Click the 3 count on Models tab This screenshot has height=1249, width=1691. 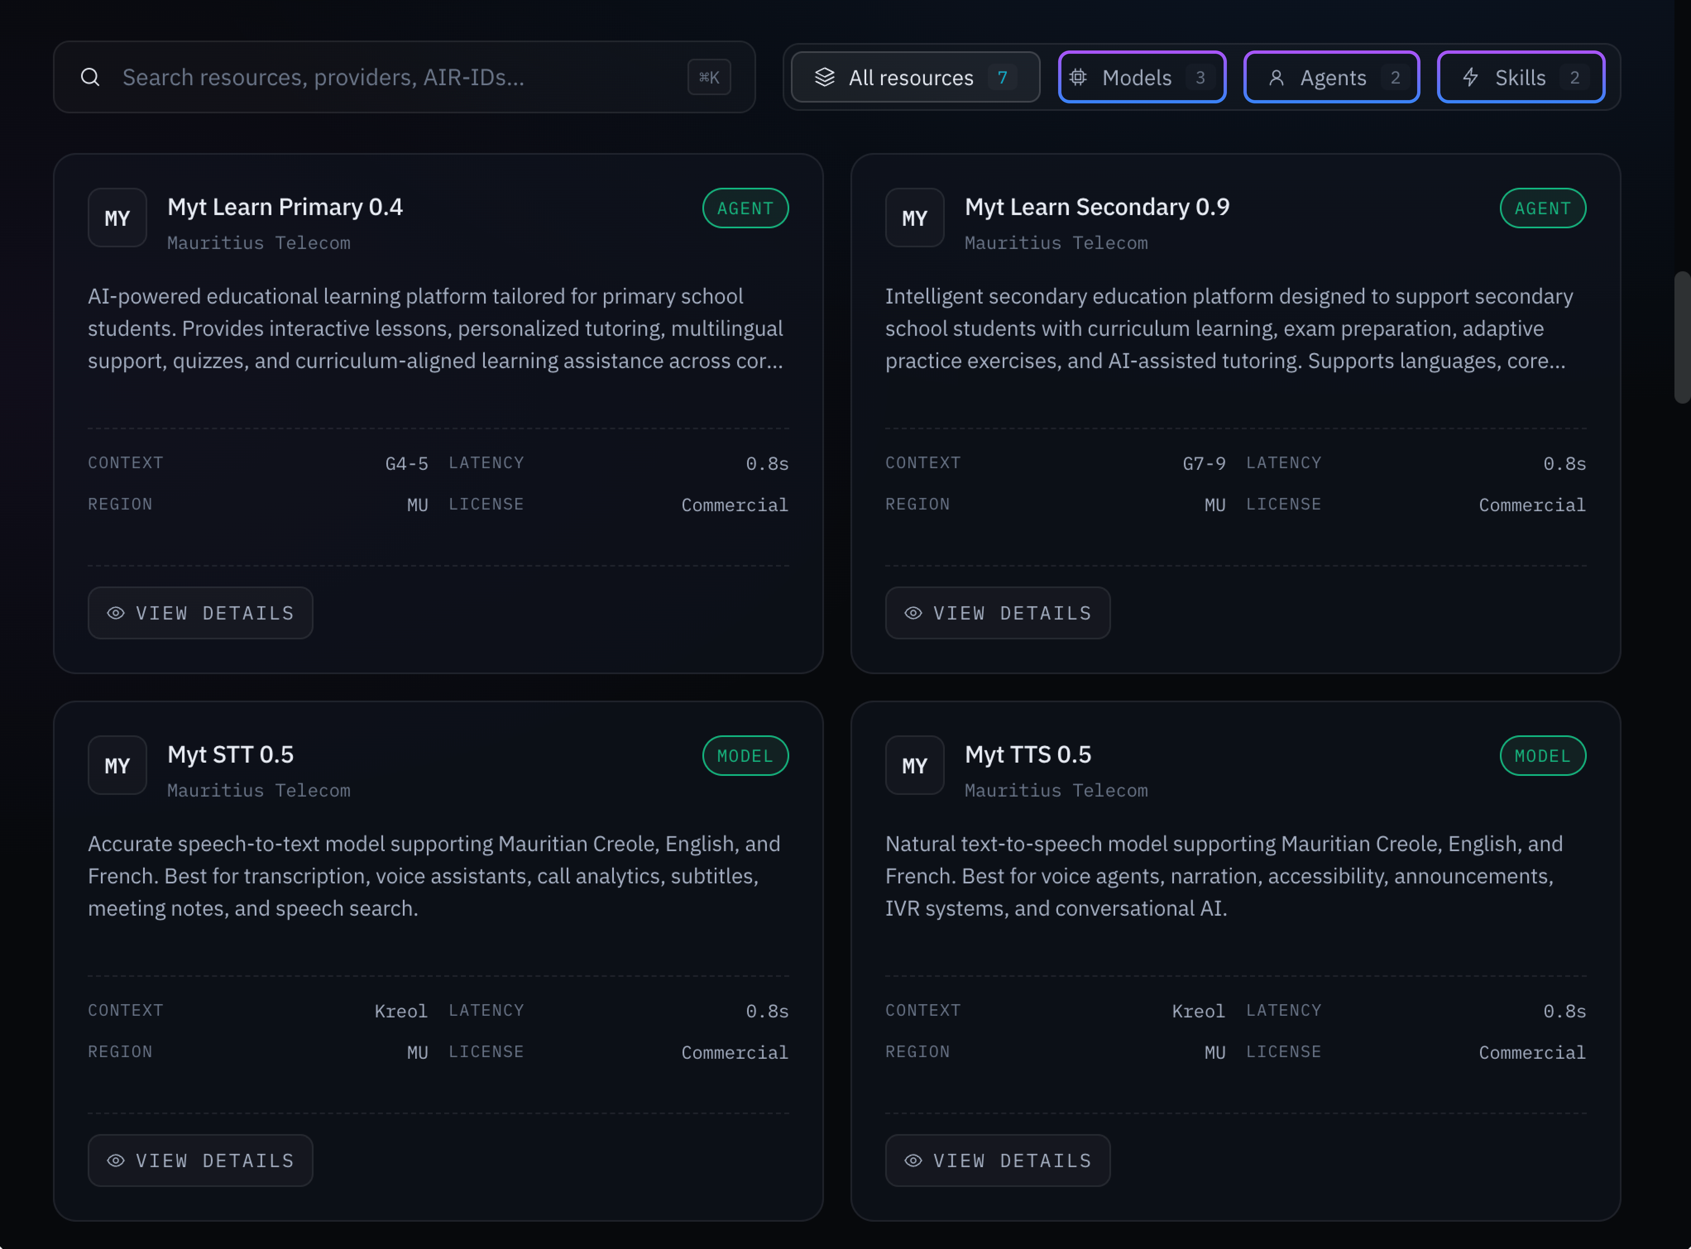tap(1200, 77)
